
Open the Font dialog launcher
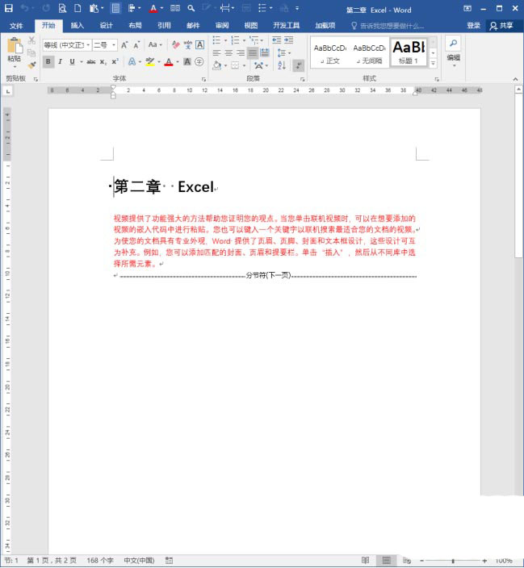[203, 78]
